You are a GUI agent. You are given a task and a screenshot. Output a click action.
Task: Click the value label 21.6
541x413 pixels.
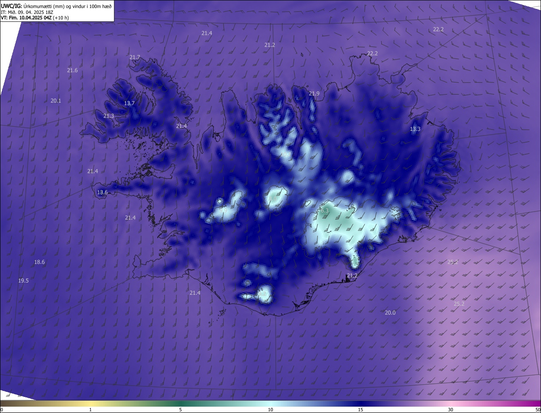pyautogui.click(x=72, y=70)
